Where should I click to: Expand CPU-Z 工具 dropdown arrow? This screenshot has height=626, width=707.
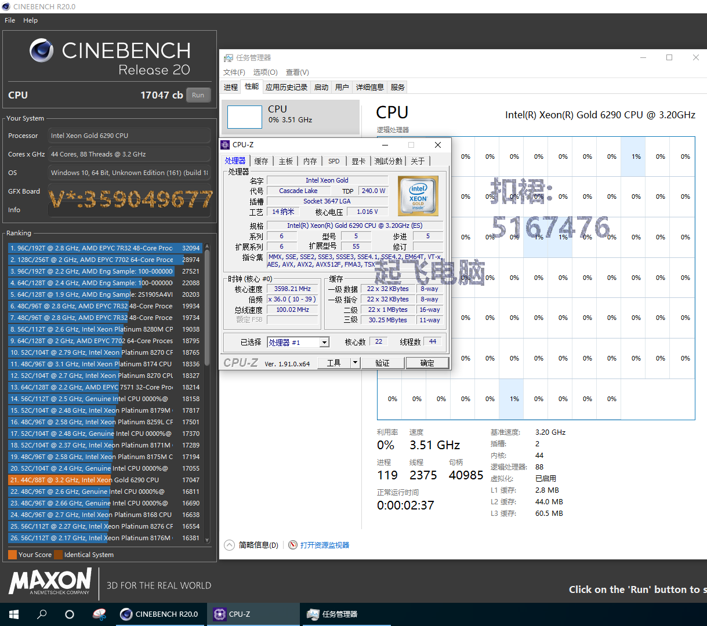click(356, 363)
